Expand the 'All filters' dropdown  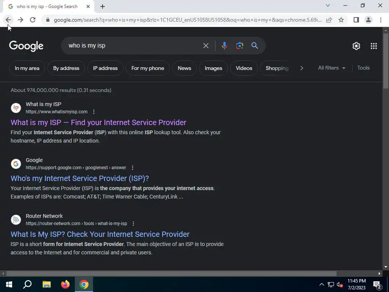(x=332, y=68)
